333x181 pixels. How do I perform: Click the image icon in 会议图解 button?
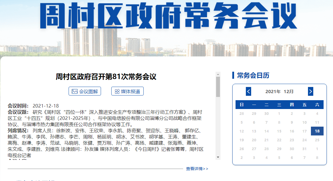tap(74, 91)
